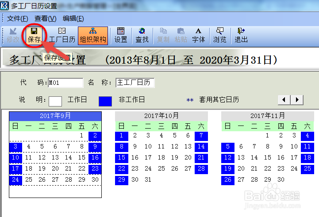This screenshot has width=319, height=217.
Task: Click October 25 in the October calendar
Action: tap(161, 169)
